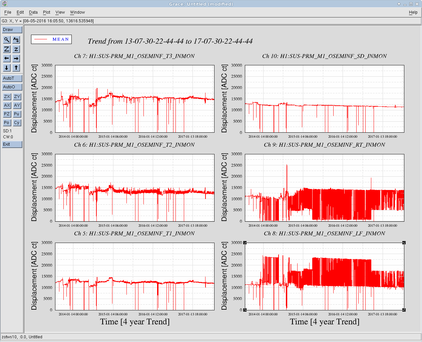Exit Grace with the Exit button
This screenshot has width=422, height=342.
pos(12,144)
